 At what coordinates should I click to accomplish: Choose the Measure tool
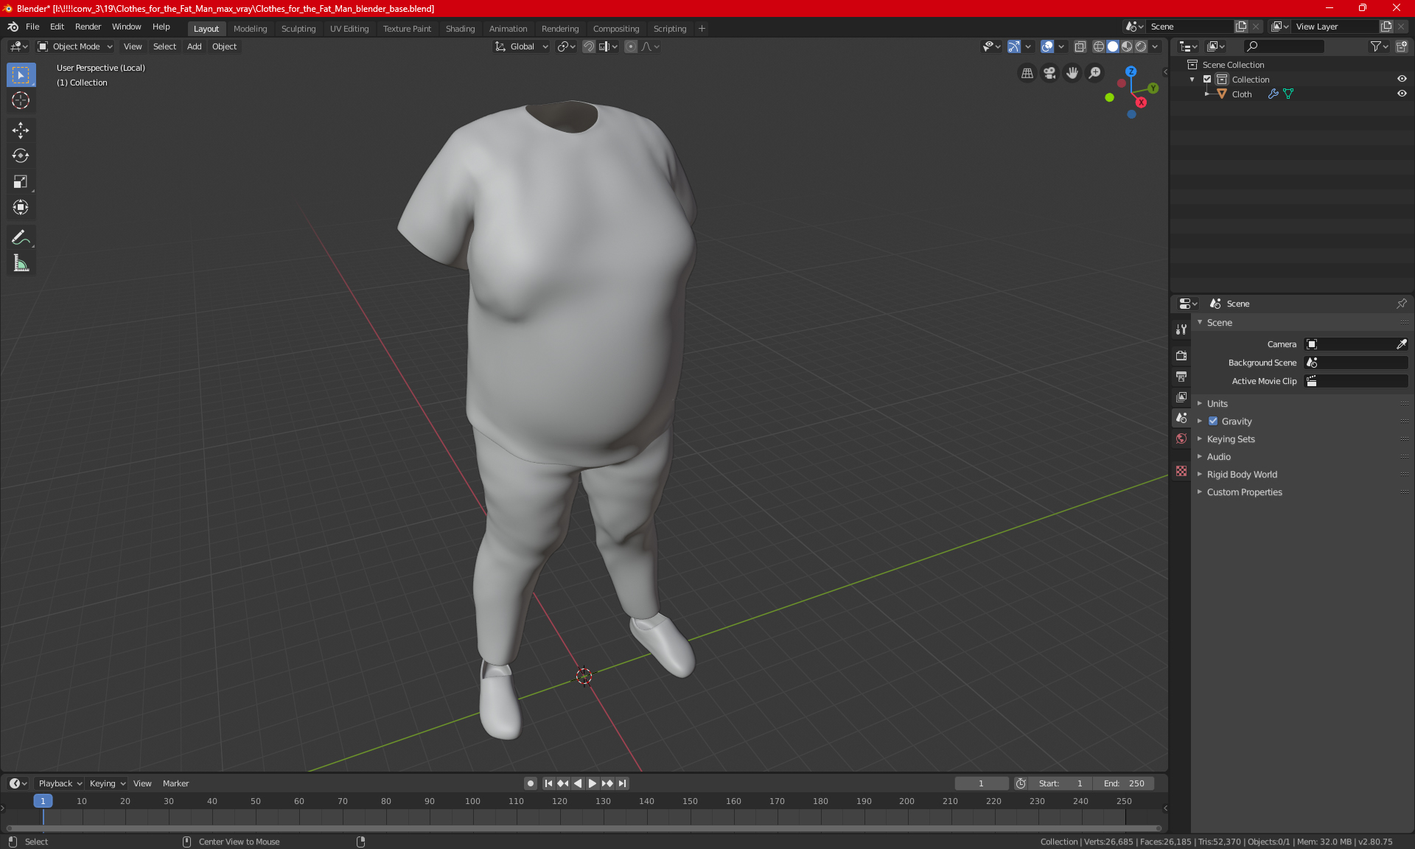pos(21,263)
